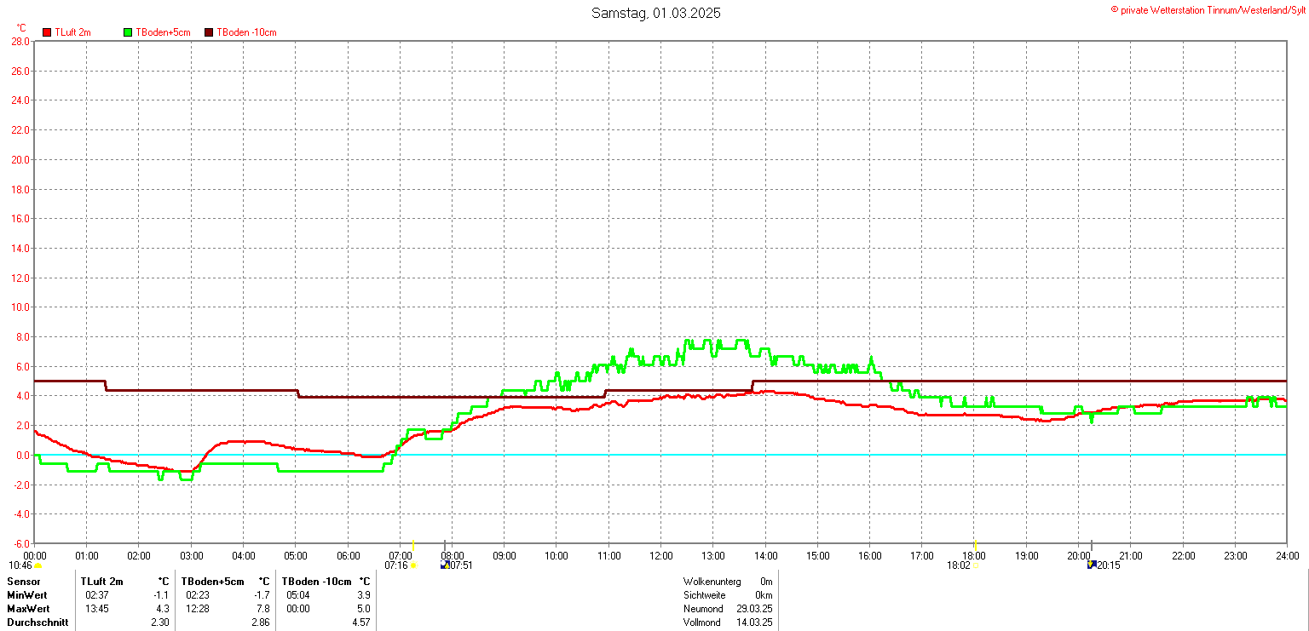Click the MaxWert row label in the table
Viewport: 1309px width, 631px height.
pyautogui.click(x=28, y=609)
